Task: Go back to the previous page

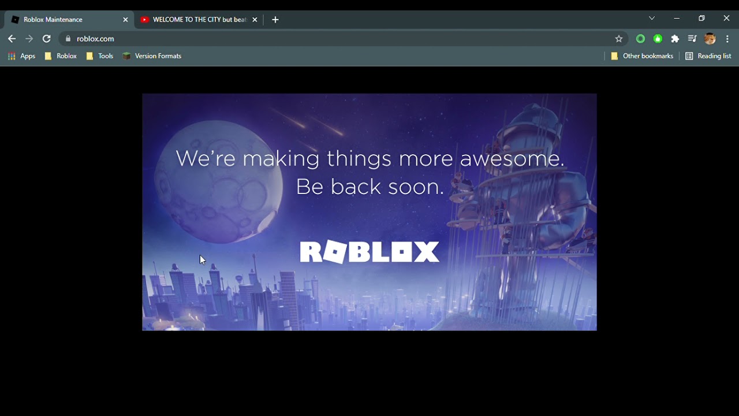Action: tap(12, 39)
